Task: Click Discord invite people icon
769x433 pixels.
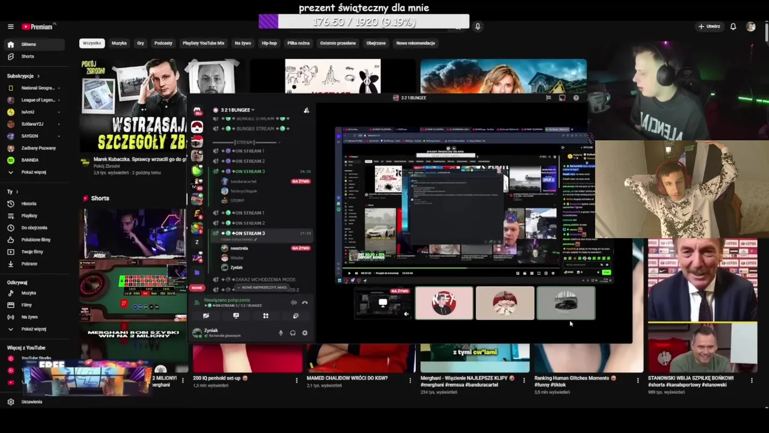Action: click(306, 110)
